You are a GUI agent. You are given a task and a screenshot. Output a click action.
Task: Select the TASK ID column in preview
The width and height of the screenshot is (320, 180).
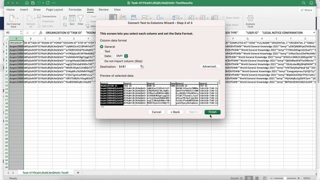[135, 94]
